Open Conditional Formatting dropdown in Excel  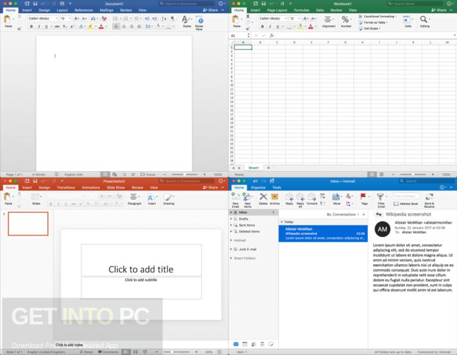point(378,17)
